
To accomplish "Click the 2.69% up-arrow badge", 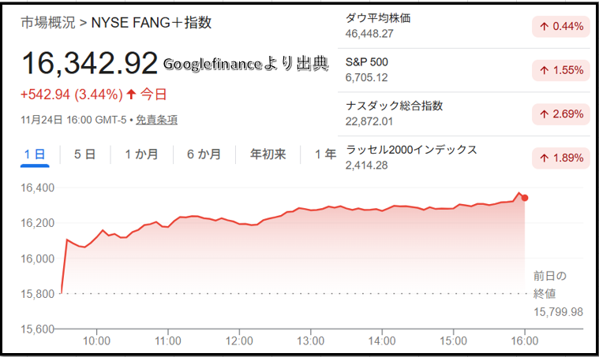I will (561, 114).
